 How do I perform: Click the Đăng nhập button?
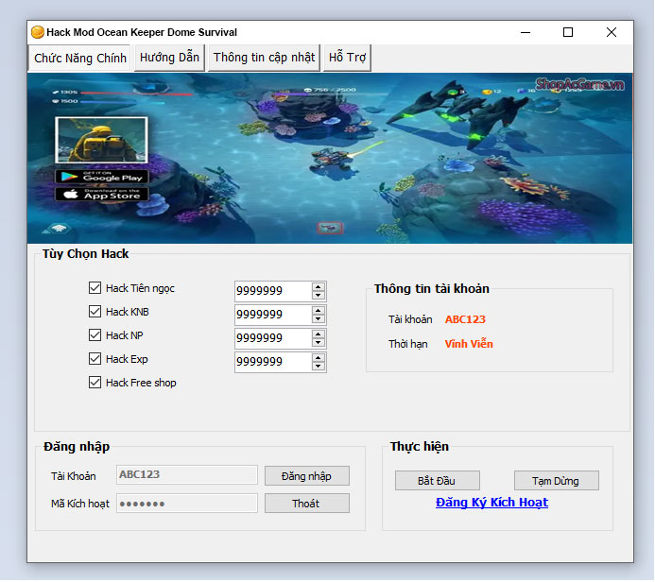(x=306, y=476)
